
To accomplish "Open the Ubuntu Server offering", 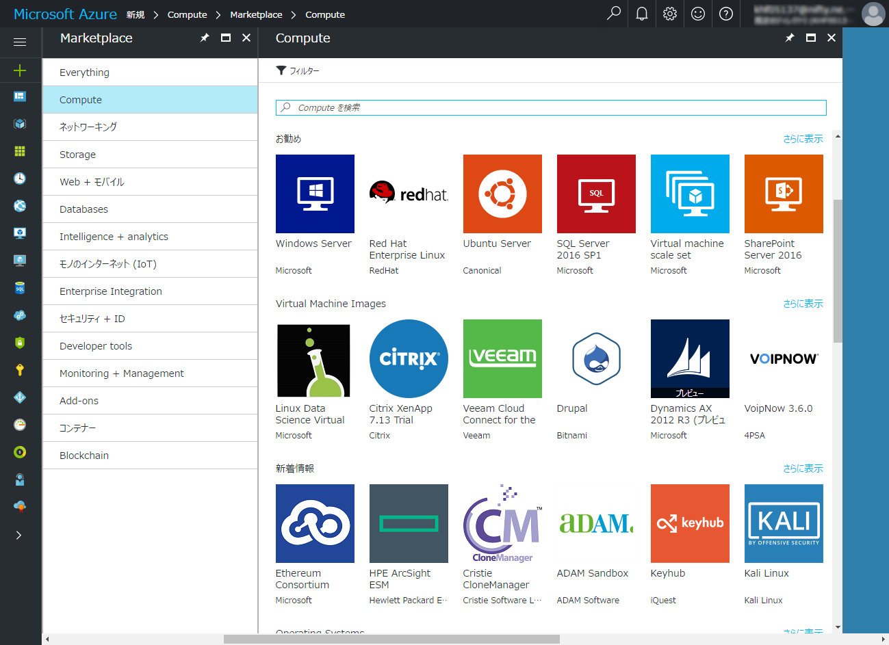I will (502, 194).
